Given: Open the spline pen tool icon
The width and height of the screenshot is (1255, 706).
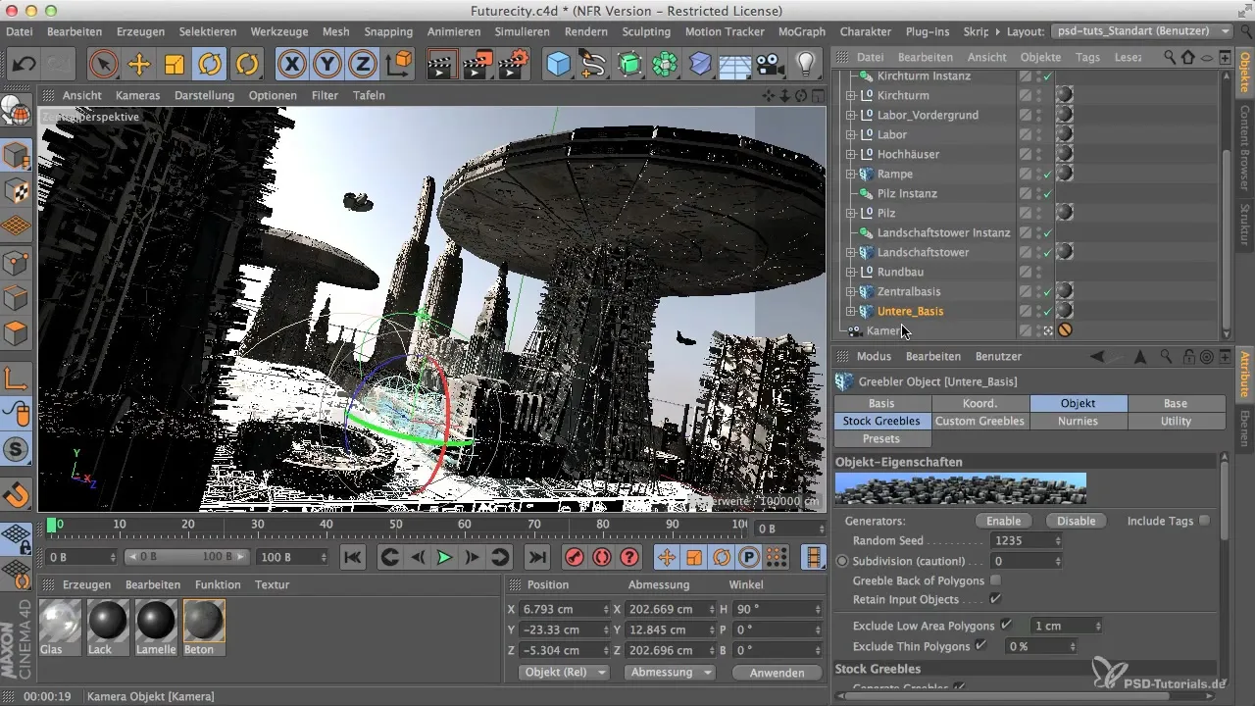Looking at the screenshot, I should 593,65.
